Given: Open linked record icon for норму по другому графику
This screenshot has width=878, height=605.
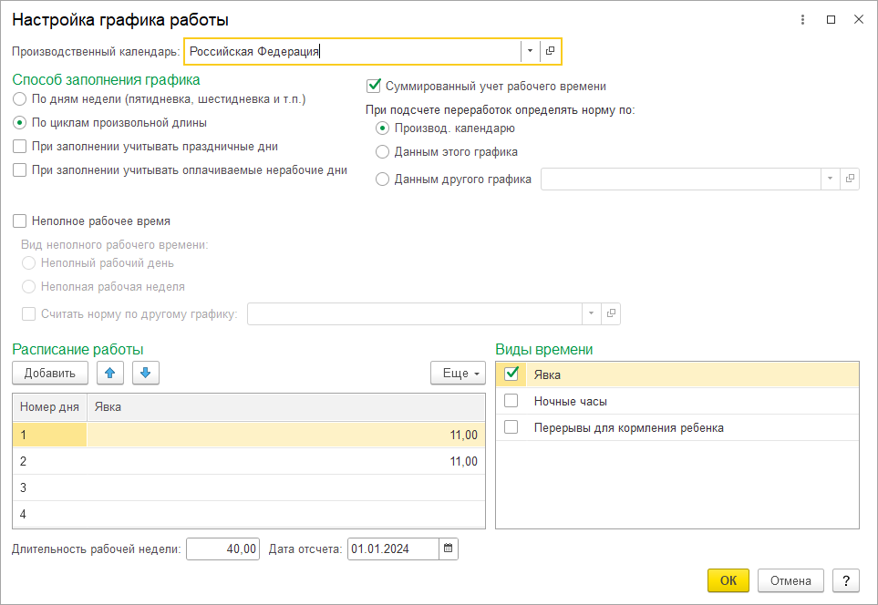Looking at the screenshot, I should 611,313.
